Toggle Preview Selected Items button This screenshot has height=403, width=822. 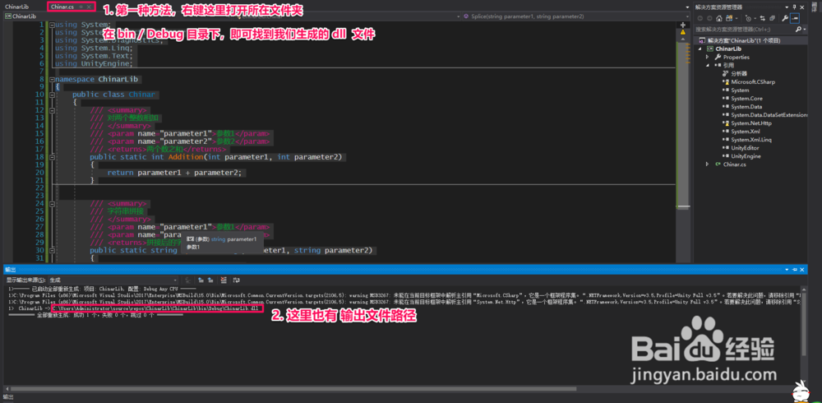pyautogui.click(x=795, y=18)
